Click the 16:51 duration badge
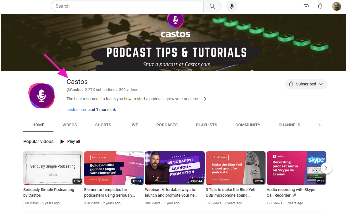This screenshot has width=346, height=216. click(x=137, y=181)
